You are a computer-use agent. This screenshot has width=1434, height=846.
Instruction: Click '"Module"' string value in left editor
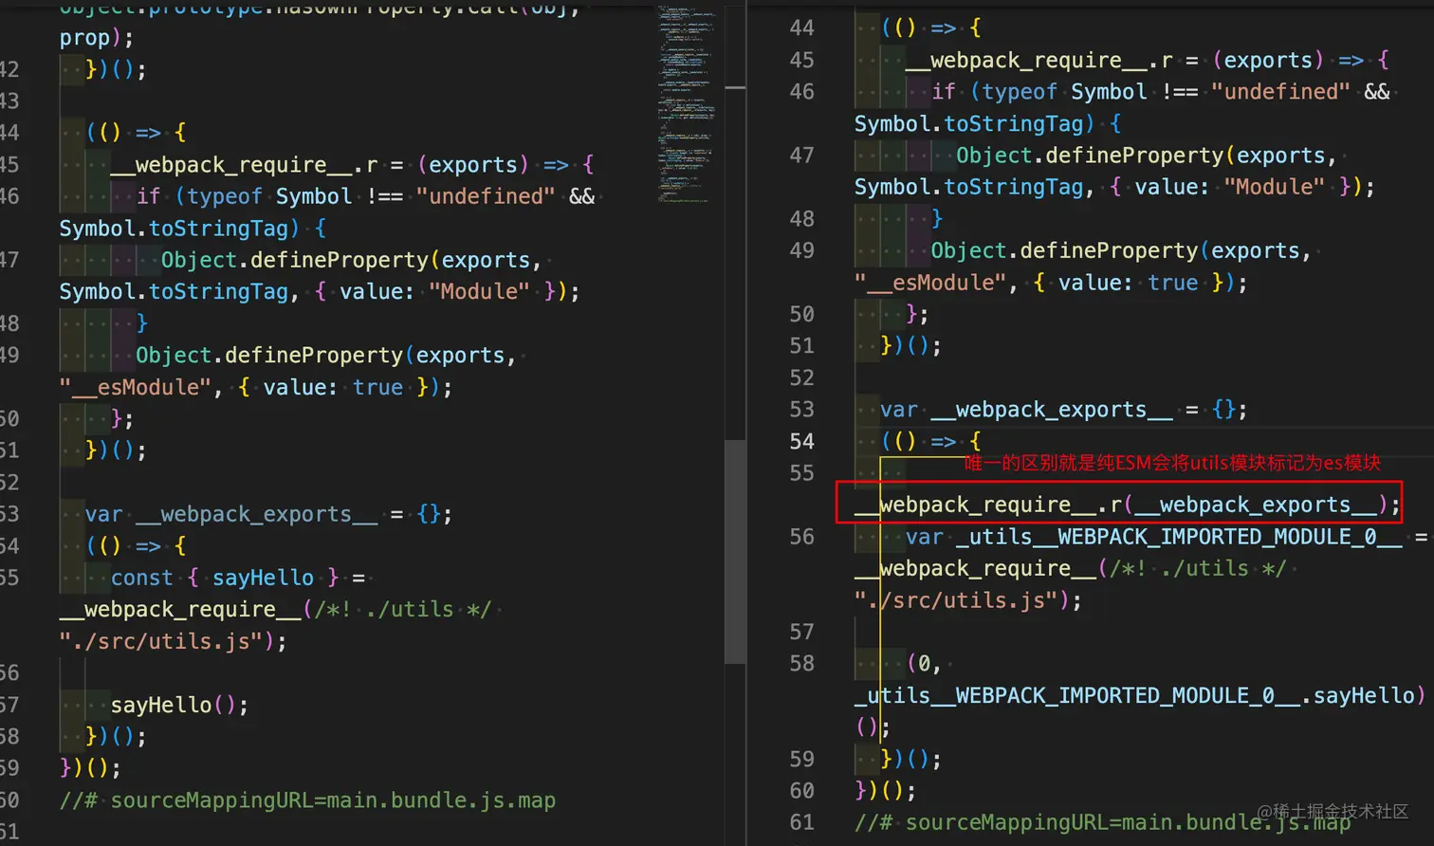coord(479,291)
